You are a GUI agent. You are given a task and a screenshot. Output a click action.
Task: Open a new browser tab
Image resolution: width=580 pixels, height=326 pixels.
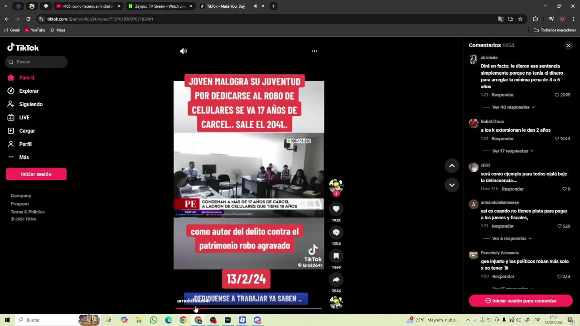273,6
